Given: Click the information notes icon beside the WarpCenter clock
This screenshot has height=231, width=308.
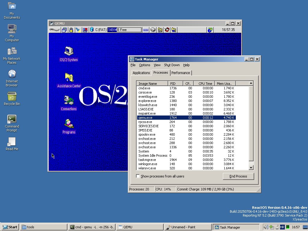Looking at the screenshot, I should [210, 30].
